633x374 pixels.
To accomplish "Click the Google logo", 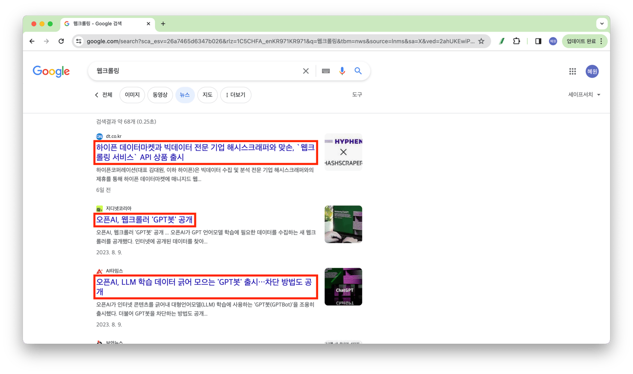I will coord(51,72).
